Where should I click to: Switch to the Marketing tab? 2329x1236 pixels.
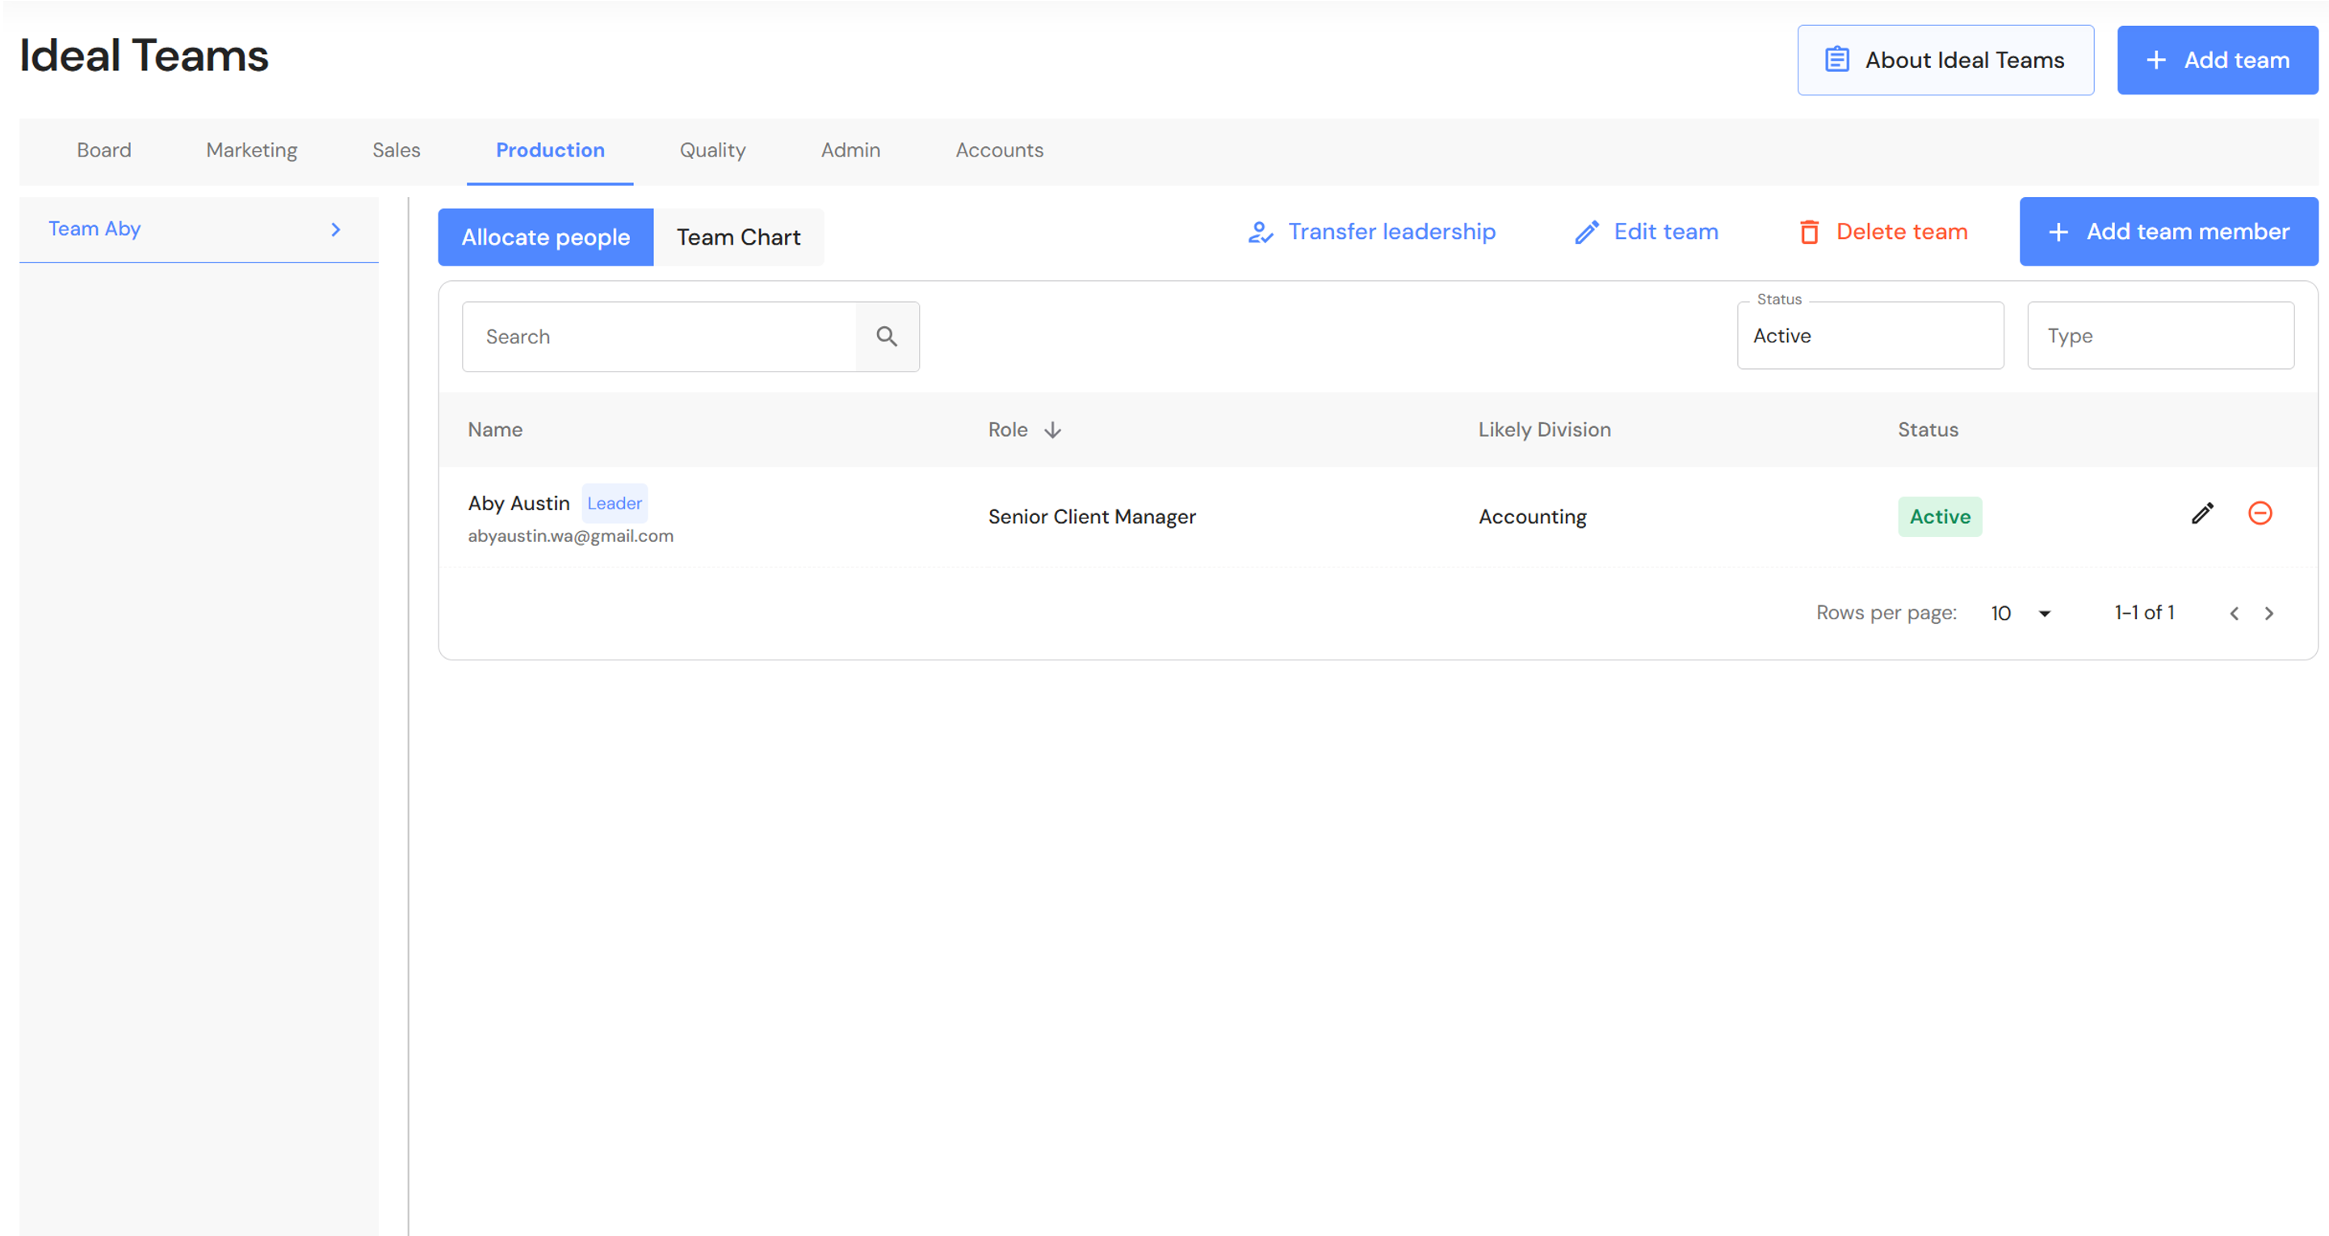tap(251, 150)
